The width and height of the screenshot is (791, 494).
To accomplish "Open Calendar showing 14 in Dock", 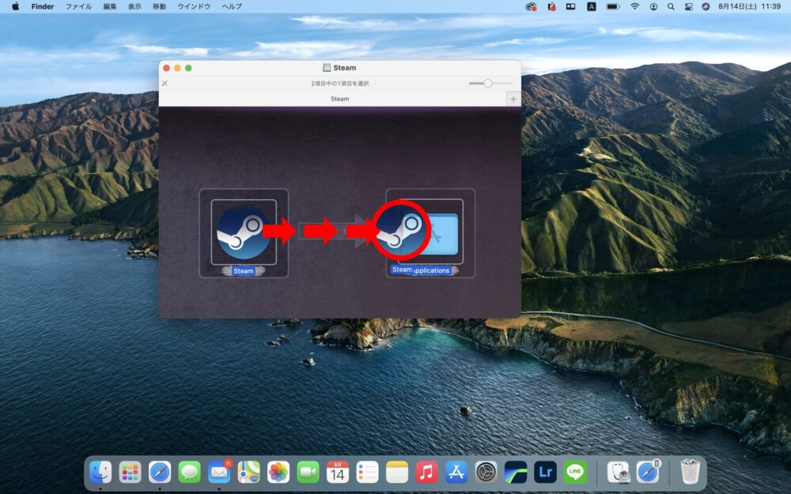I will [338, 473].
